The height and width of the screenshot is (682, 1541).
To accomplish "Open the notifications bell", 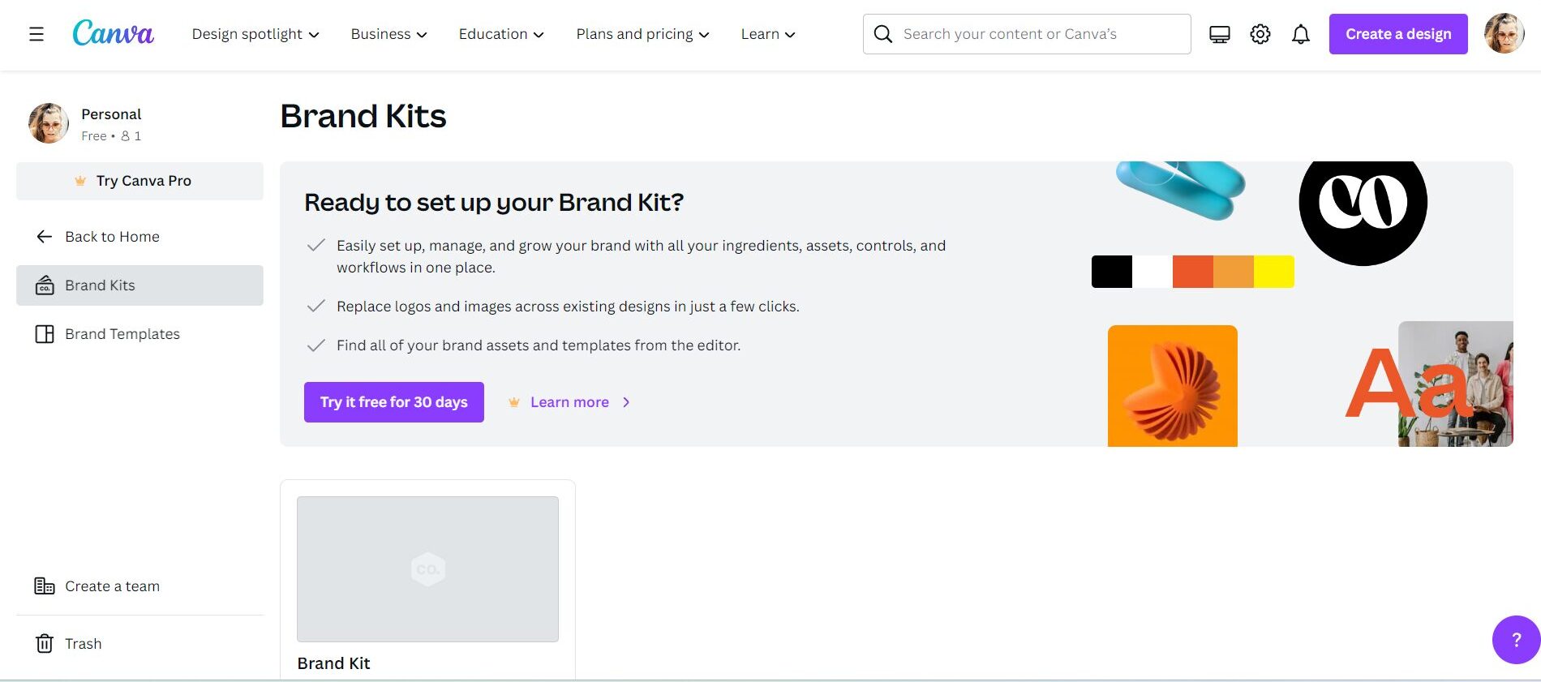I will pyautogui.click(x=1300, y=34).
